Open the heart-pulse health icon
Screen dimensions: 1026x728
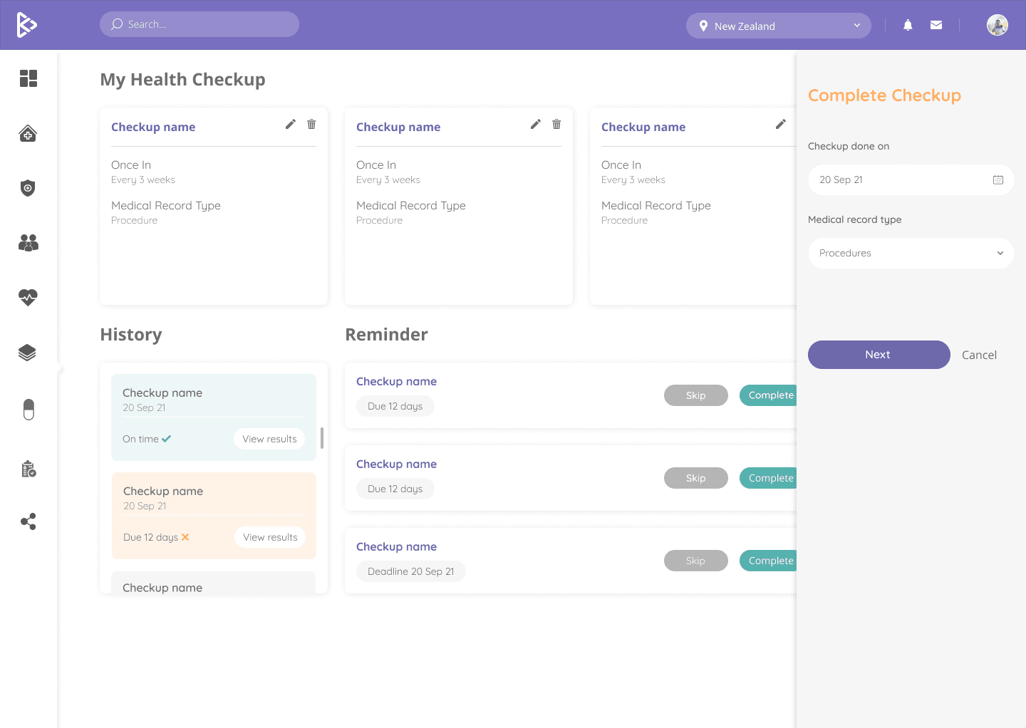[x=28, y=298]
